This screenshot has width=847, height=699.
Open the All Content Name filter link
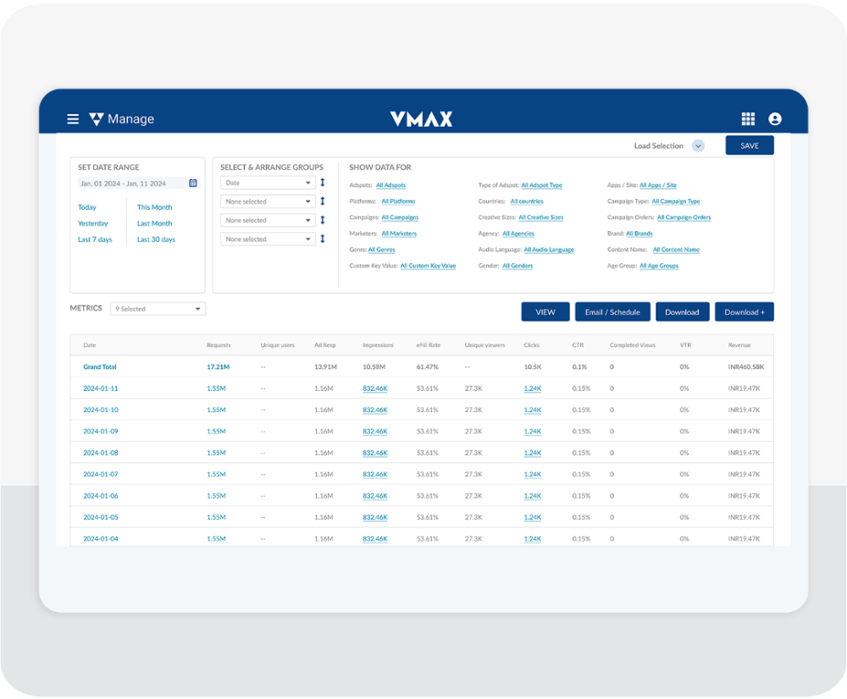click(x=676, y=250)
